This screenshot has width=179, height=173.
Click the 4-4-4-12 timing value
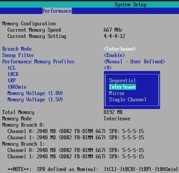pyautogui.click(x=115, y=36)
